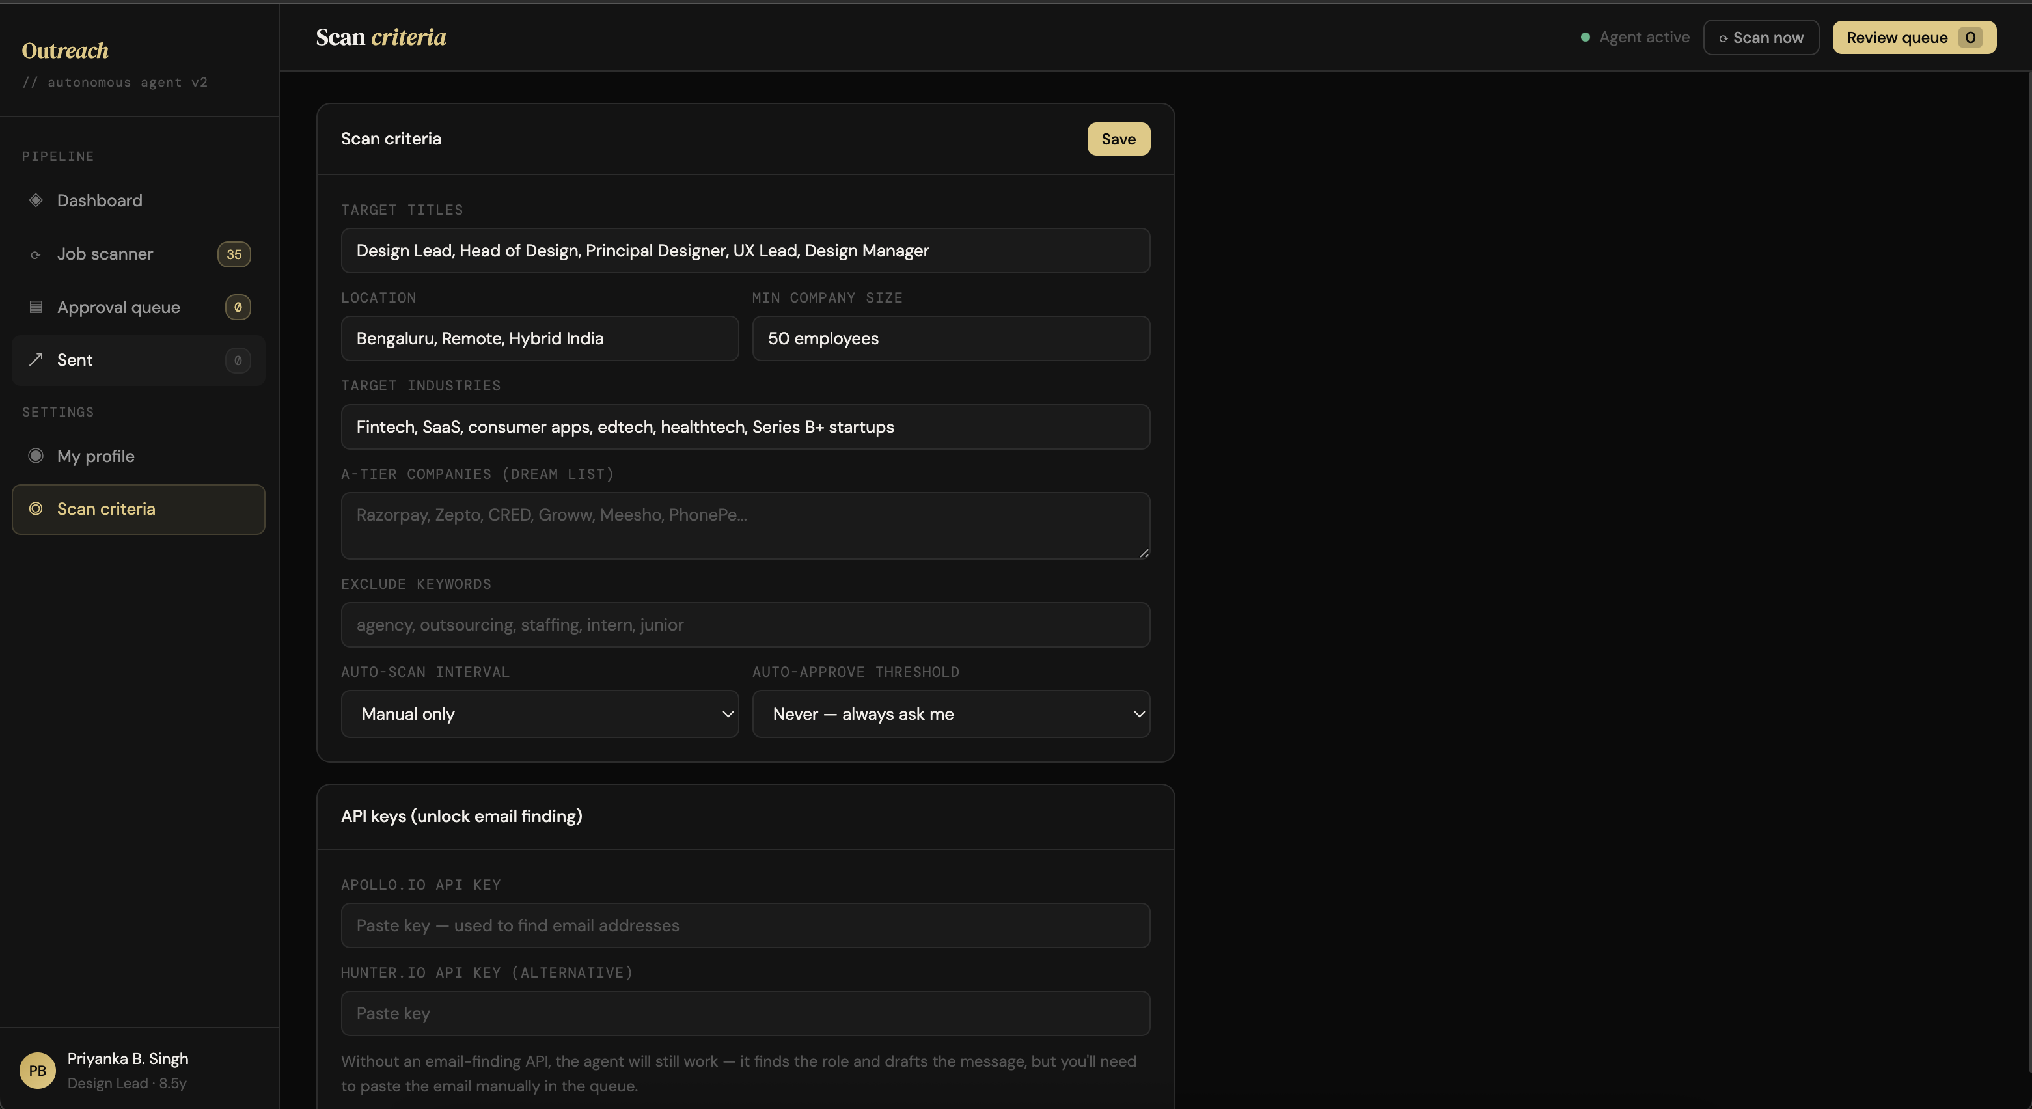Click inside the Exclude keywords field

point(745,625)
